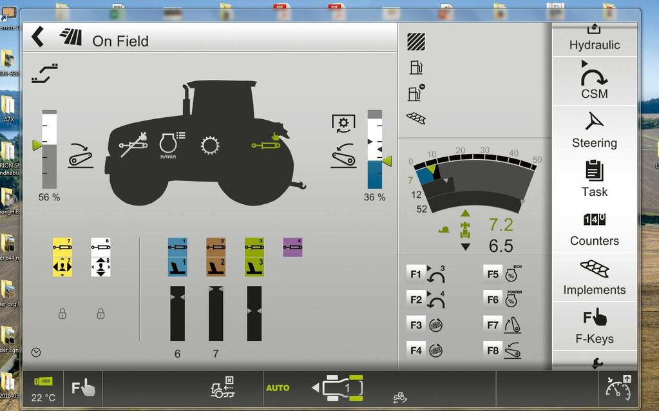Open the A7X folder on desktop
Viewport: 659px width, 411px height.
(x=8, y=108)
